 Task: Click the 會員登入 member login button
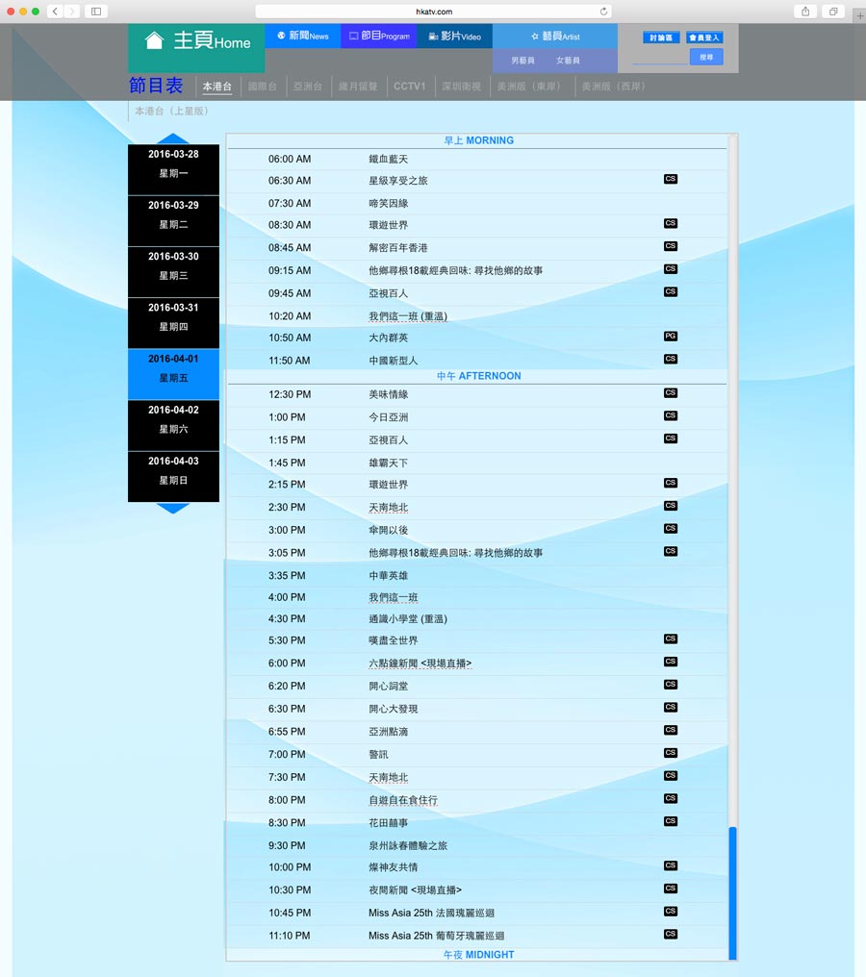(x=704, y=38)
